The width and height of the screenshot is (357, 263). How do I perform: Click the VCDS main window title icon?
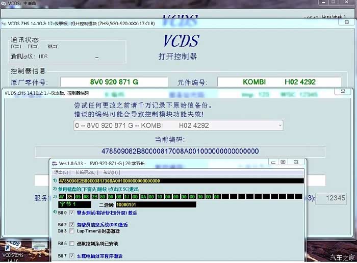[4, 3]
